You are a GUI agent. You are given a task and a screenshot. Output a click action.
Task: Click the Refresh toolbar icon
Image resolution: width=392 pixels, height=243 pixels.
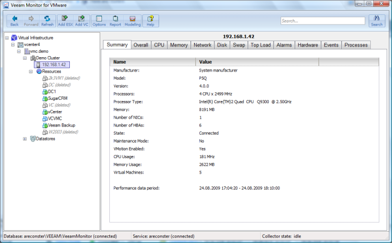point(47,20)
